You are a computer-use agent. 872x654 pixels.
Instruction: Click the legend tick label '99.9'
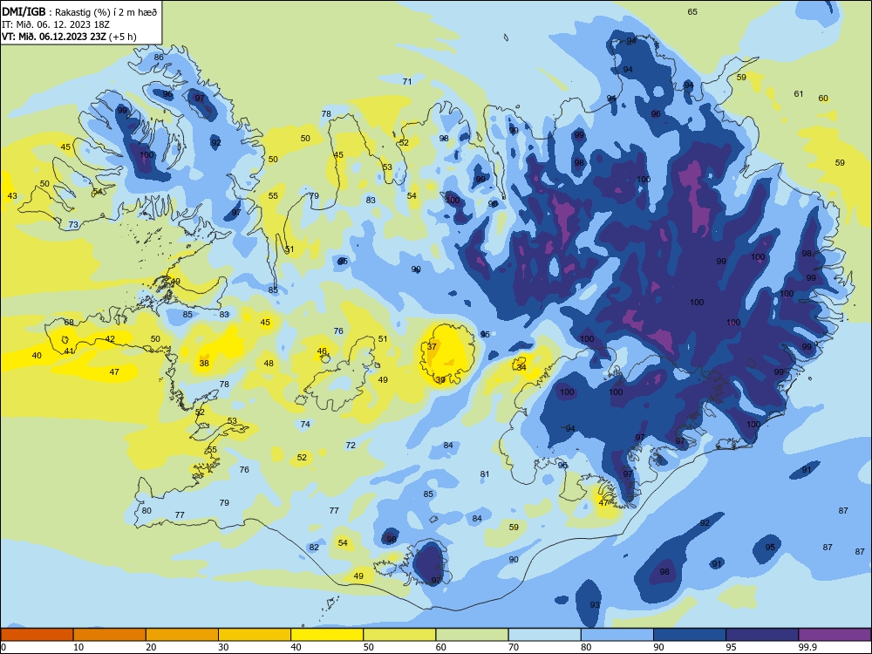[807, 647]
